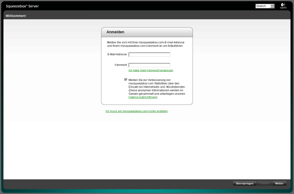This screenshot has height=194, width=294.
Task: Focus the Kennwort password field
Action: [x=149, y=65]
